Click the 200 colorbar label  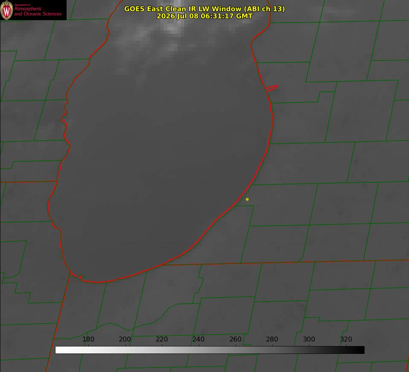click(x=125, y=339)
